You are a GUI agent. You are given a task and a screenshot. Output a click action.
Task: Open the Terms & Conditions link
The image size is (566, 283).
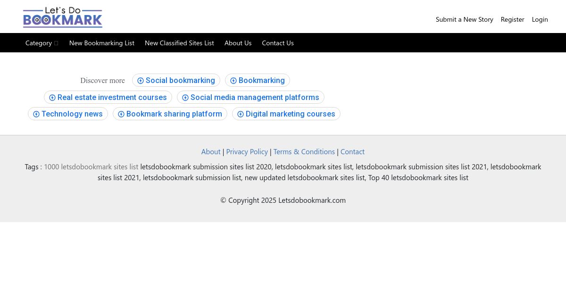tap(304, 151)
